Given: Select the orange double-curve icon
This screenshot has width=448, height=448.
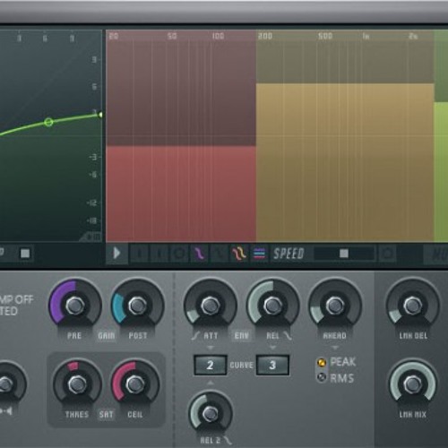Looking at the screenshot, I should click(x=239, y=254).
